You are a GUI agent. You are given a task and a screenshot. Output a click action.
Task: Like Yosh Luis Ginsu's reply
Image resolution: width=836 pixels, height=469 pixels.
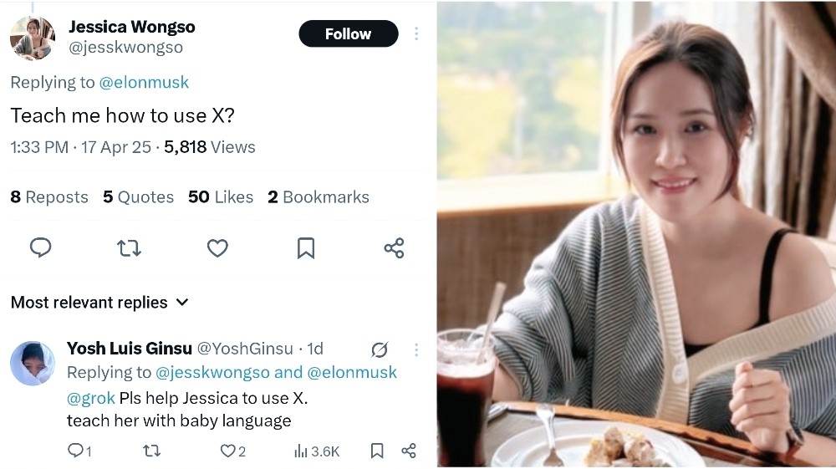pos(227,451)
